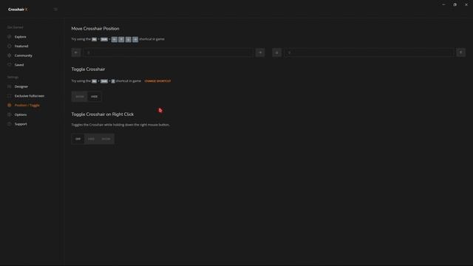Screen dimensions: 473x266
Task: Restore the CrosshairX window size
Action: (455, 4)
